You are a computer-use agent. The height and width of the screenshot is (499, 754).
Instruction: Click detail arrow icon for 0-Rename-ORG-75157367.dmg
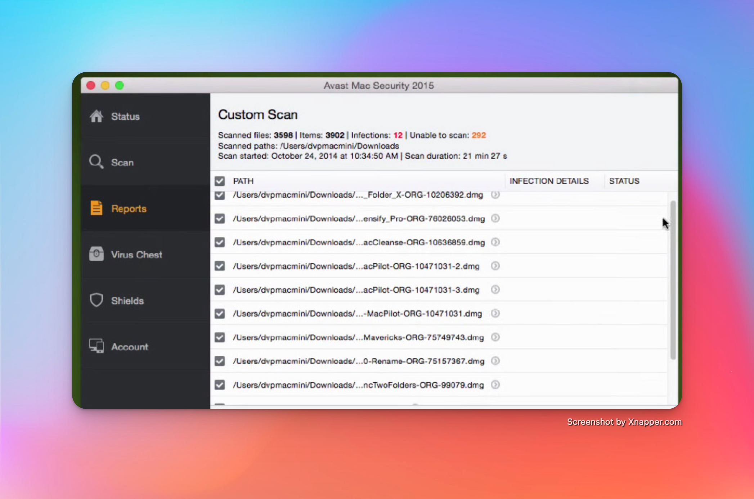(x=495, y=361)
